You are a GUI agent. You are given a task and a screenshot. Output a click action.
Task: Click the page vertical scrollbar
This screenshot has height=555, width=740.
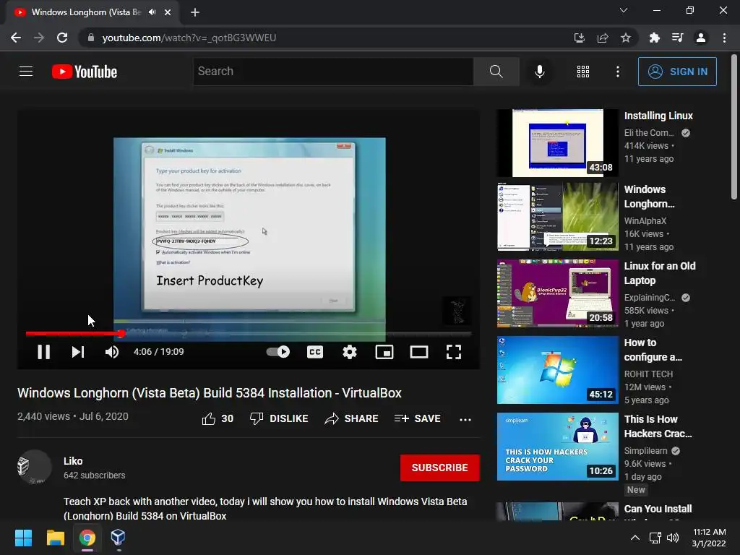click(x=734, y=127)
